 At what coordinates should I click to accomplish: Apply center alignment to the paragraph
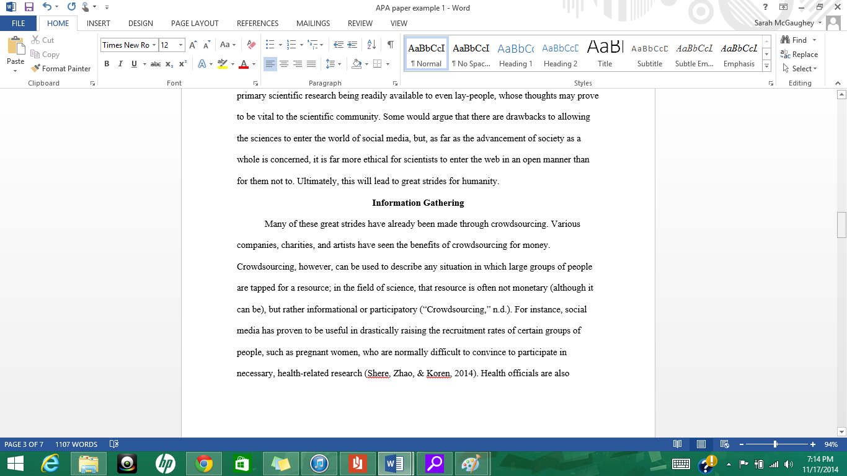pyautogui.click(x=284, y=64)
